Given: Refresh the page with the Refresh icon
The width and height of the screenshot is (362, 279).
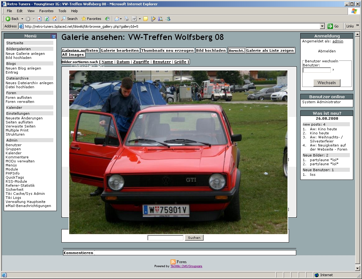Looking at the screenshot, I should tap(47, 19).
